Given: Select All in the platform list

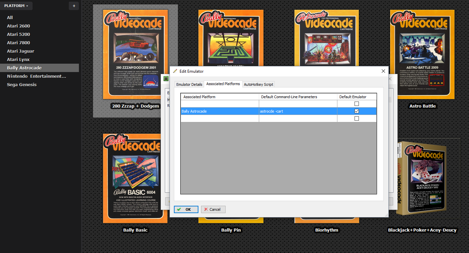Looking at the screenshot, I should pos(10,17).
